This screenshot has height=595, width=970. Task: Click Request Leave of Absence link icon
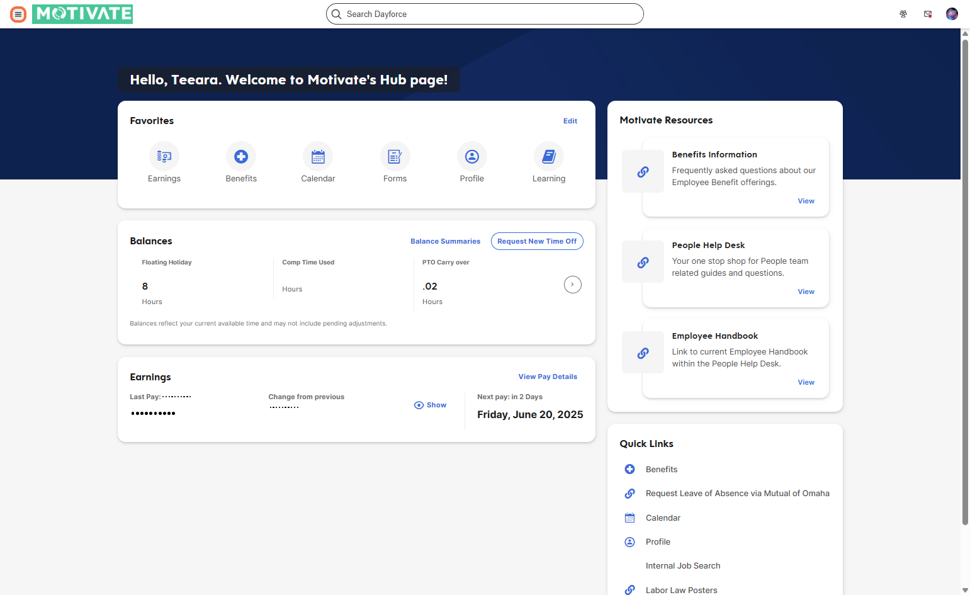629,494
